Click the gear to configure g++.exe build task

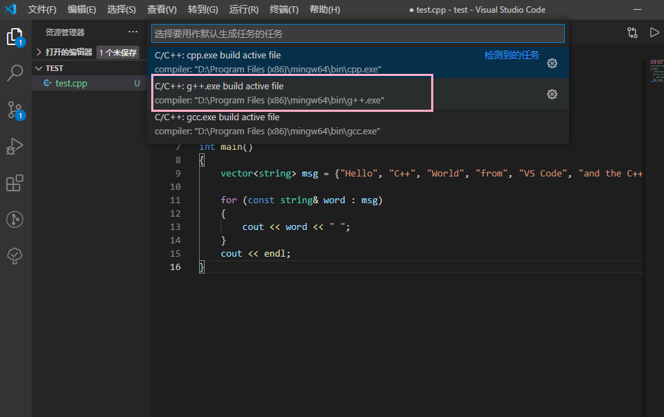coord(552,94)
